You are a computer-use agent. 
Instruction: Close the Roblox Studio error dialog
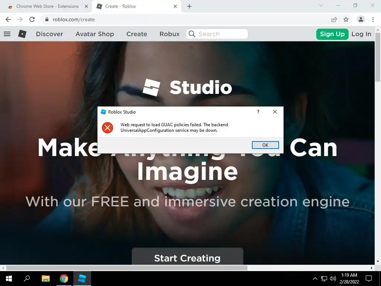[275, 112]
